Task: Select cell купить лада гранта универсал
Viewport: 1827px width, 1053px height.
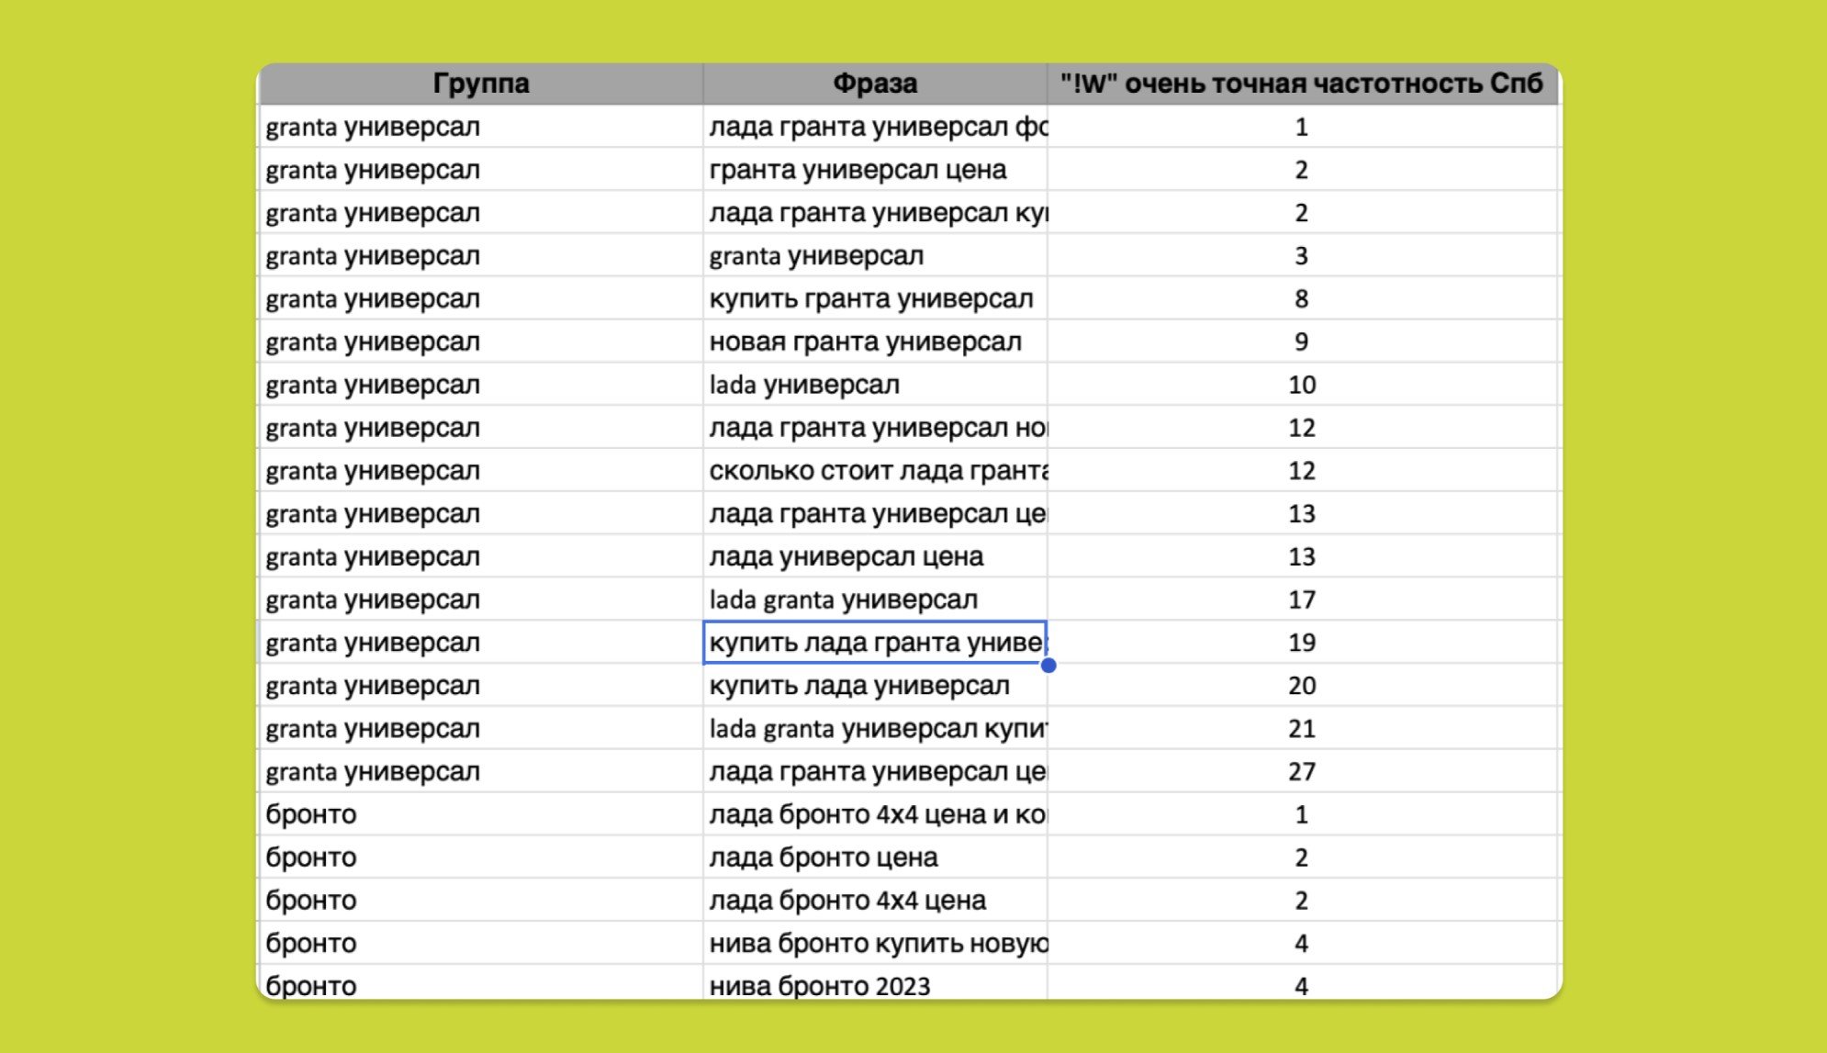Action: [x=874, y=643]
